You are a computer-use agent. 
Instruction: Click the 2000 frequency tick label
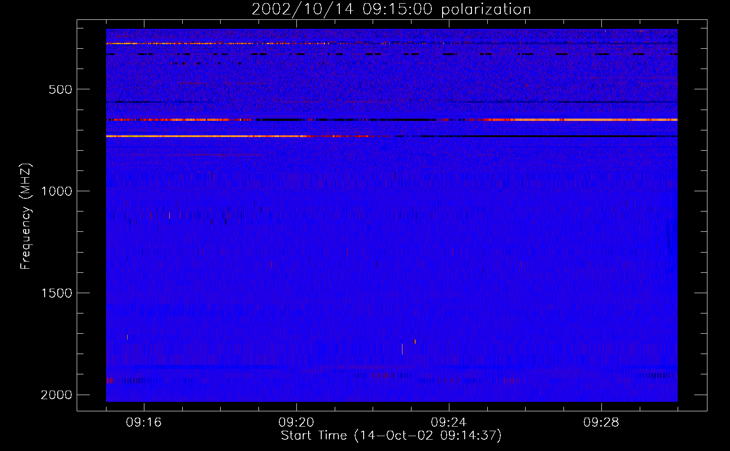coord(56,395)
